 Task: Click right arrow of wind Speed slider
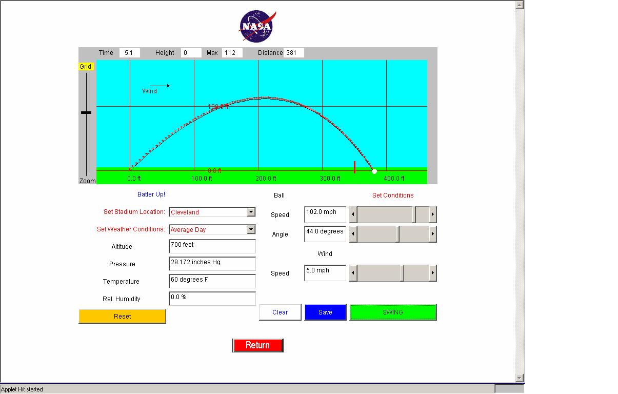point(433,273)
